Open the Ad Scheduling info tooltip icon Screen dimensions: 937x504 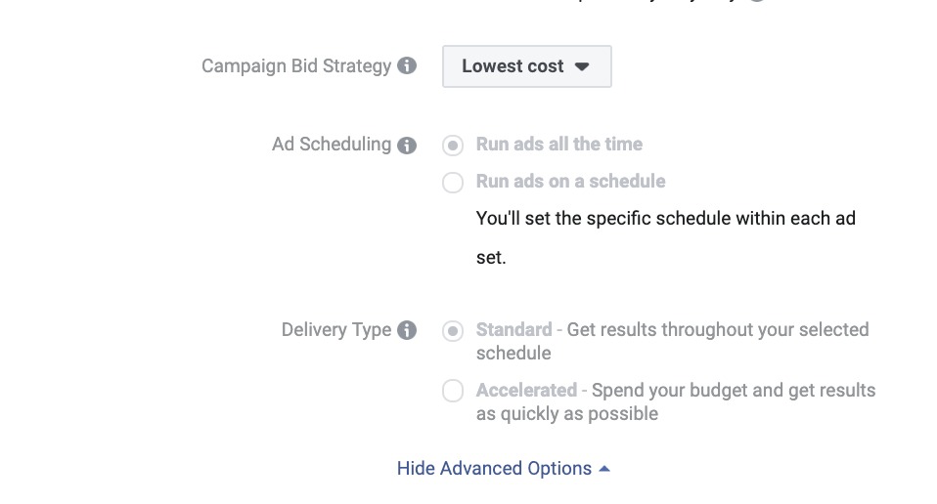[407, 145]
